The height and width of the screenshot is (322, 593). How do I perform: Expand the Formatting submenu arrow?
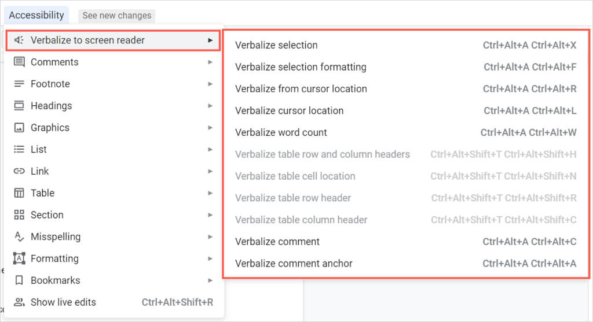[x=210, y=258]
